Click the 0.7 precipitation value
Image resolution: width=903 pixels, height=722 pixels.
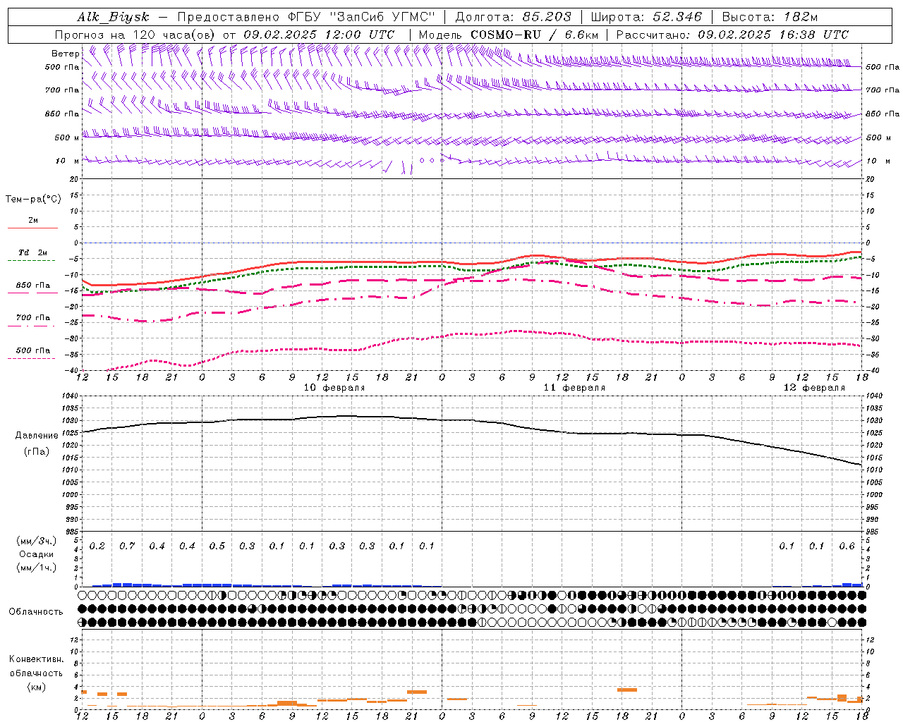point(127,546)
